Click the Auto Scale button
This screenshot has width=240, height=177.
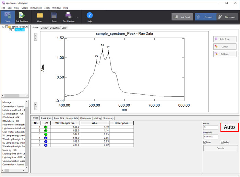[225, 39]
